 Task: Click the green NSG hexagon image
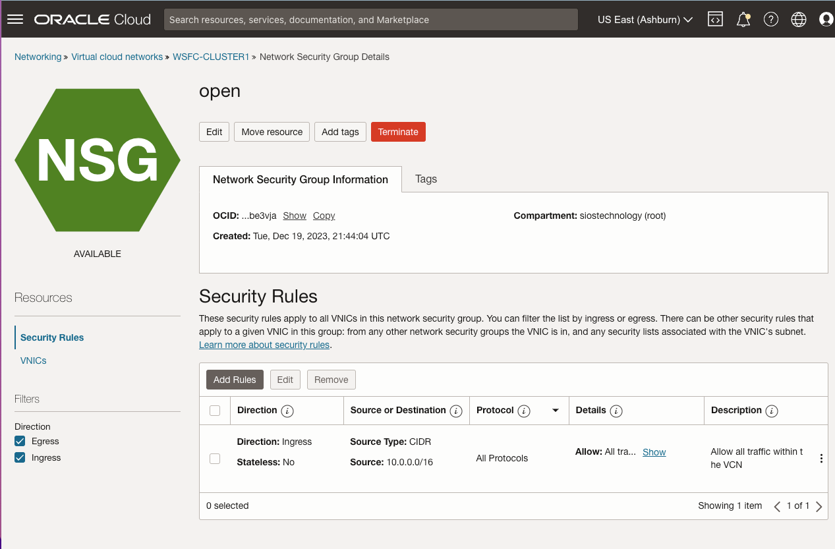coord(98,160)
